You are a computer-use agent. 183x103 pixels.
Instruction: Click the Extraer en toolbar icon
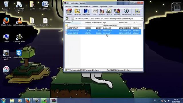pos(77,12)
